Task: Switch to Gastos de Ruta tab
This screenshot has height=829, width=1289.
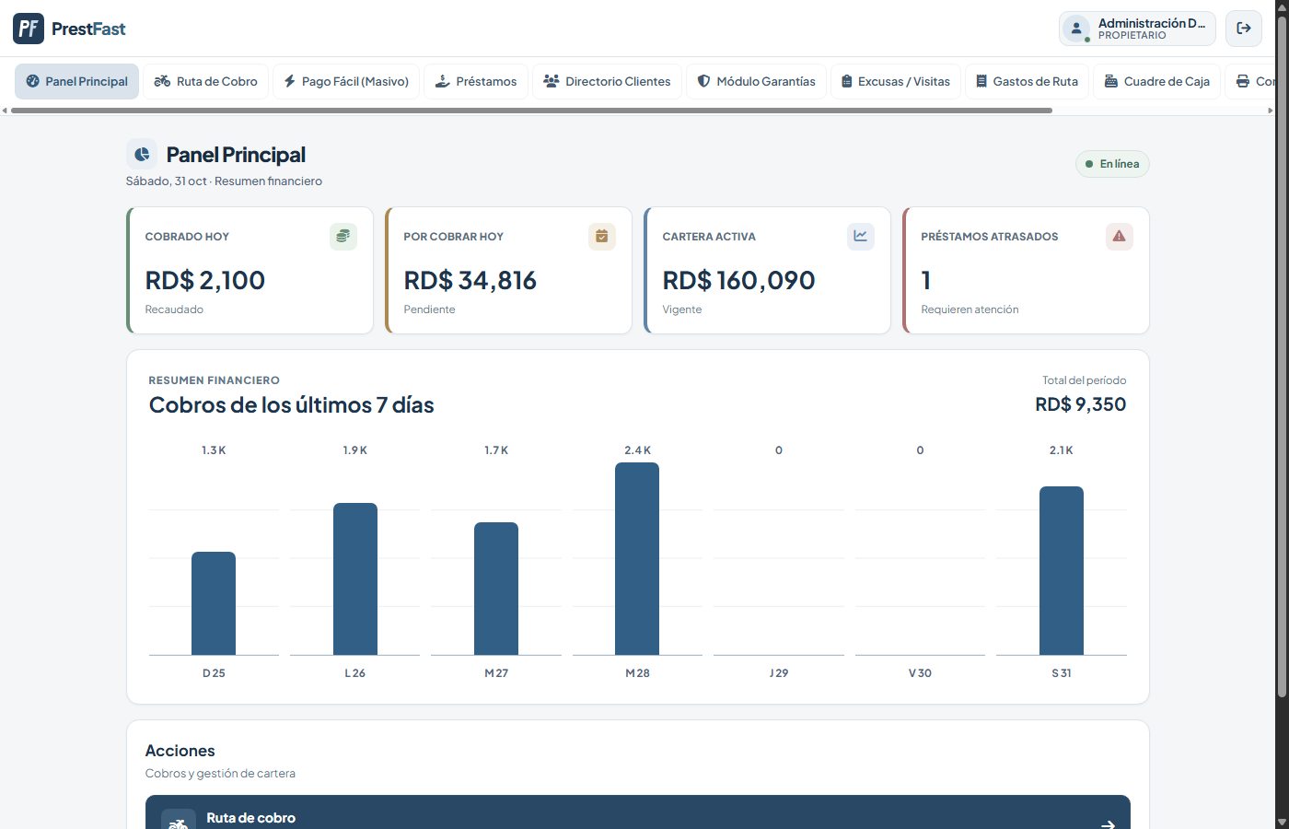Action: [1027, 81]
